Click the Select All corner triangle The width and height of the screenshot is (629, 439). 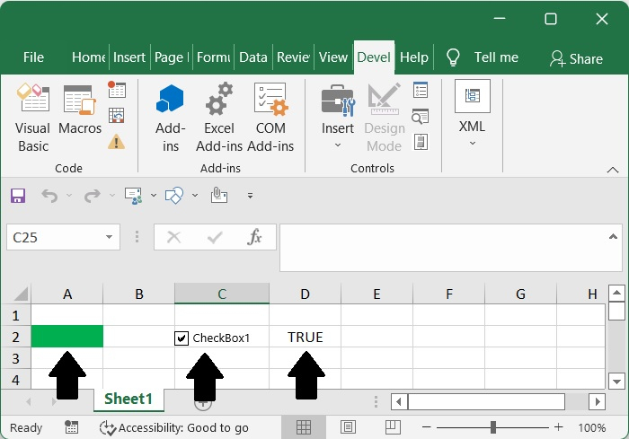click(x=21, y=294)
